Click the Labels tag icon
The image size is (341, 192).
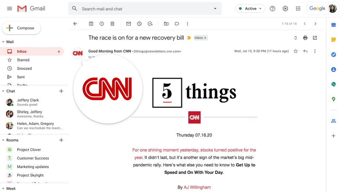click(x=177, y=24)
